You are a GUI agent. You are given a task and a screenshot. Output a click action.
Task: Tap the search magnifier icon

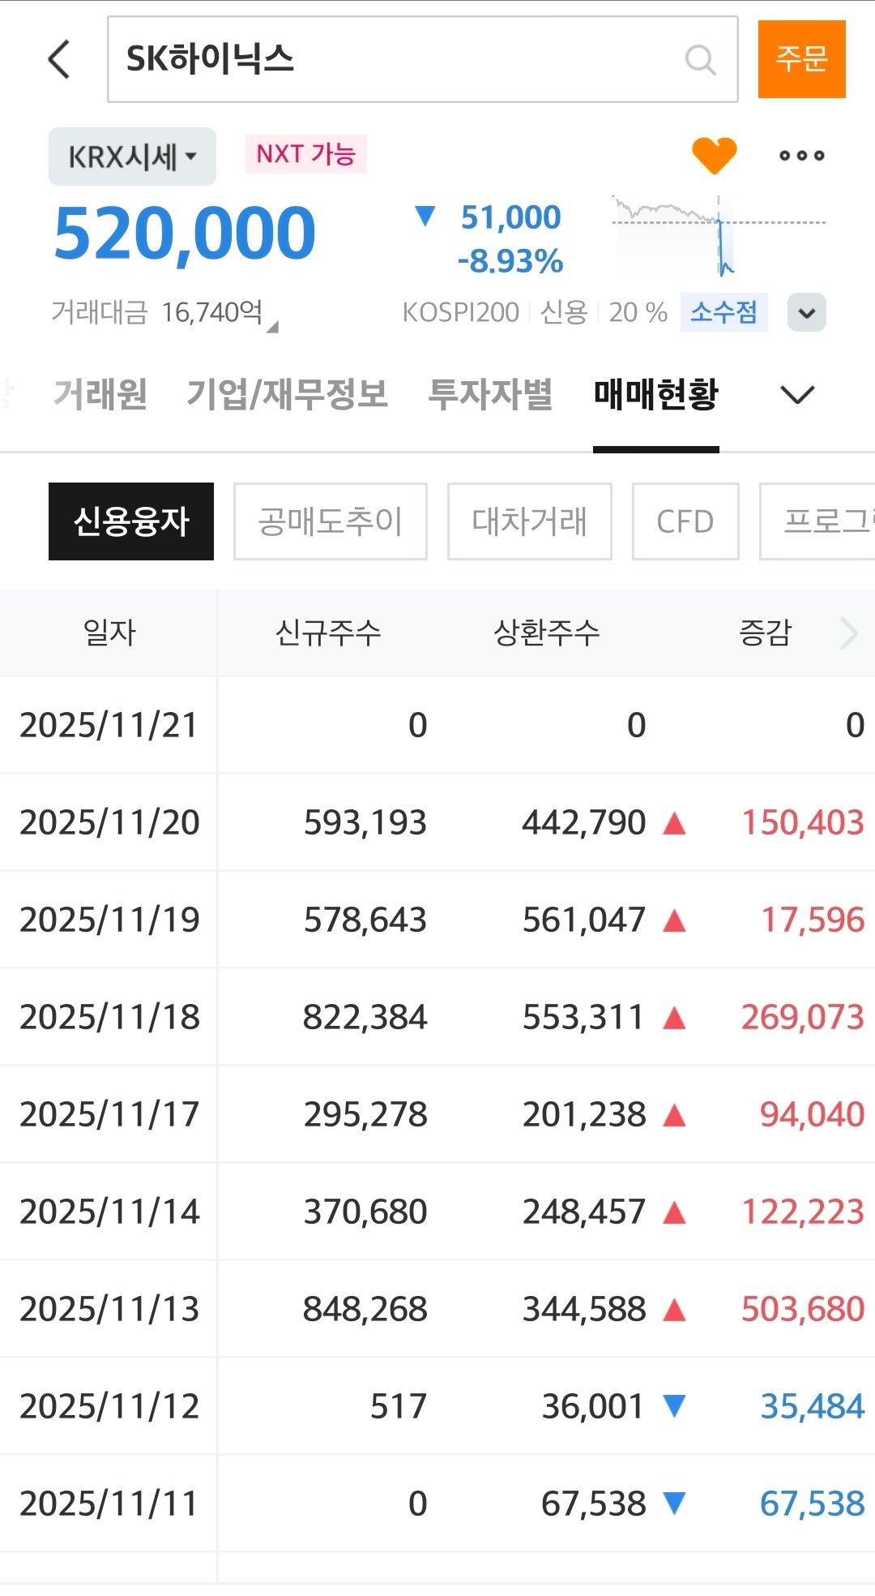[x=700, y=59]
